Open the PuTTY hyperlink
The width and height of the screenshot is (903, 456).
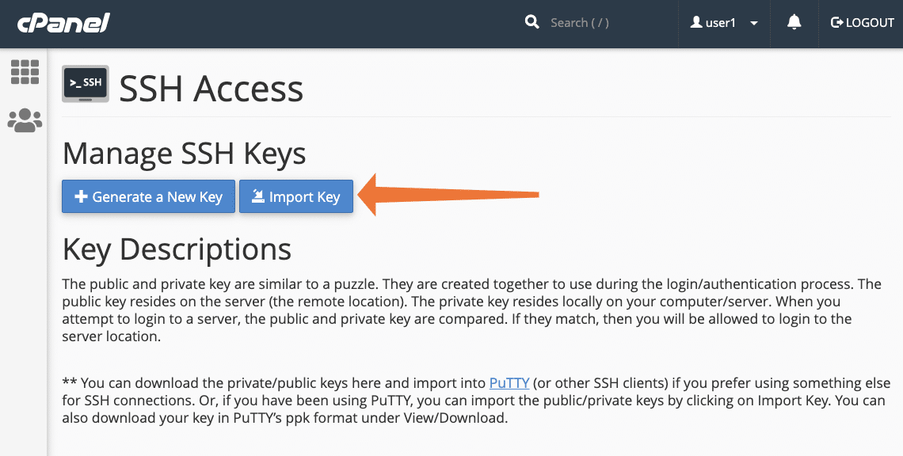509,382
